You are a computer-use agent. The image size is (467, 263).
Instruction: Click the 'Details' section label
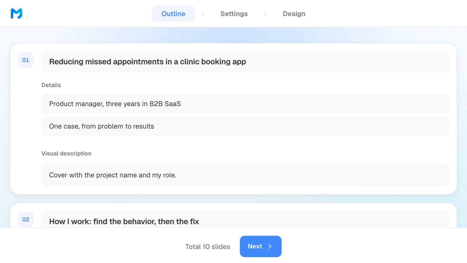coord(51,85)
